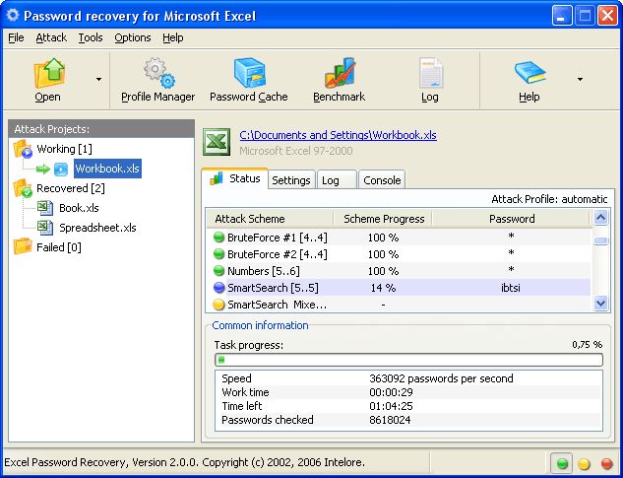Open the Attack menu
This screenshot has height=478, width=623.
(x=51, y=37)
